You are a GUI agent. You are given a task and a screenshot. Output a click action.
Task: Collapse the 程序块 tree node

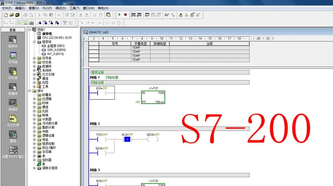pos(34,42)
